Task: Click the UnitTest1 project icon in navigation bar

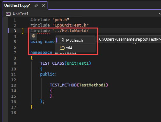Action: [8, 14]
